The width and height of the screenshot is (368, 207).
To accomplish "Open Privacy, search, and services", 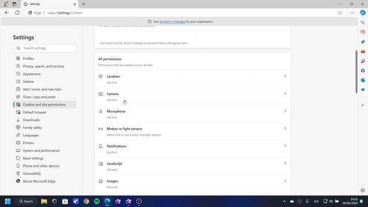I will 45,66.
